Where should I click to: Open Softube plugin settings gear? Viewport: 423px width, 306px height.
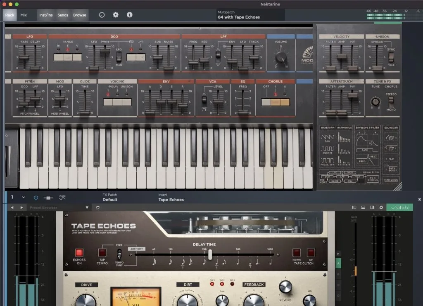381,207
